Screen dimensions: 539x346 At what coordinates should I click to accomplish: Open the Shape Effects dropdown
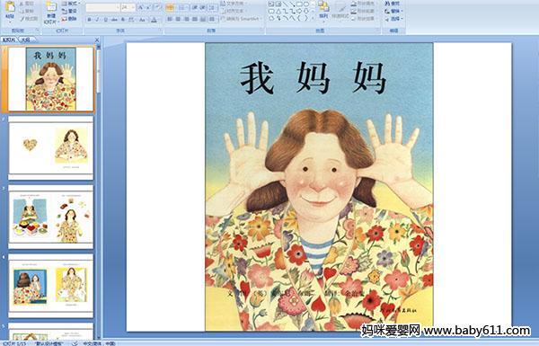(x=365, y=19)
